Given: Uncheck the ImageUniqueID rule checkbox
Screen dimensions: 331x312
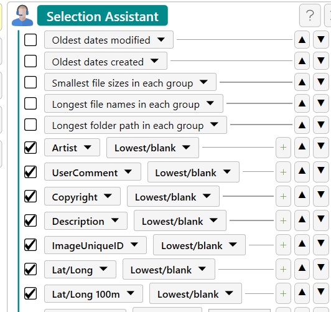Looking at the screenshot, I should (30, 245).
